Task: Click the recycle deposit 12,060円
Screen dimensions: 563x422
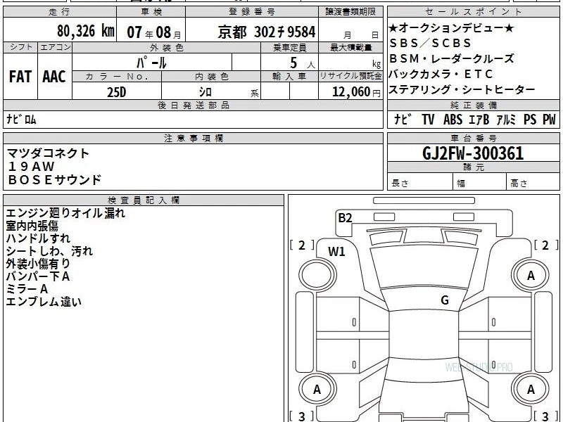Action: [x=356, y=92]
